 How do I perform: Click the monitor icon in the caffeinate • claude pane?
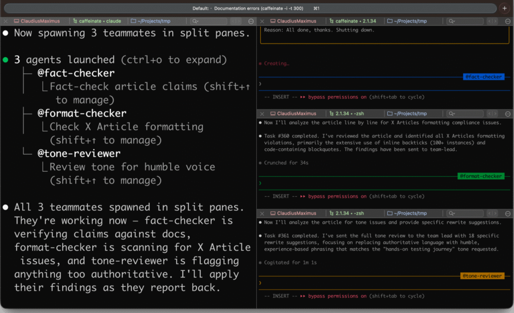(17, 21)
